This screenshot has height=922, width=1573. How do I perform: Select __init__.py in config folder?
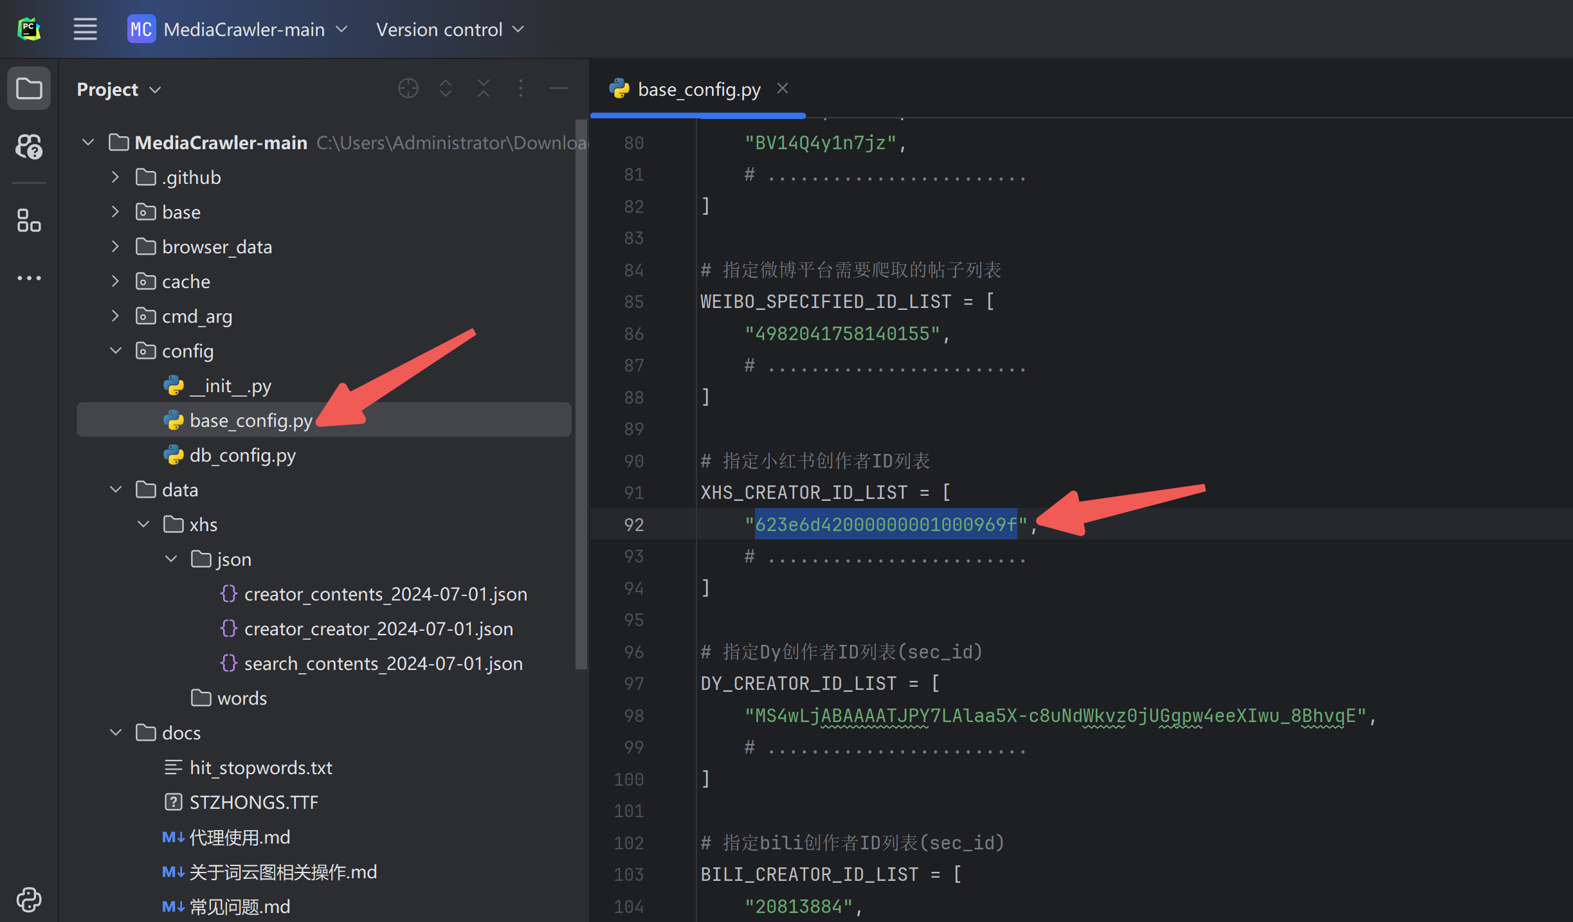230,386
